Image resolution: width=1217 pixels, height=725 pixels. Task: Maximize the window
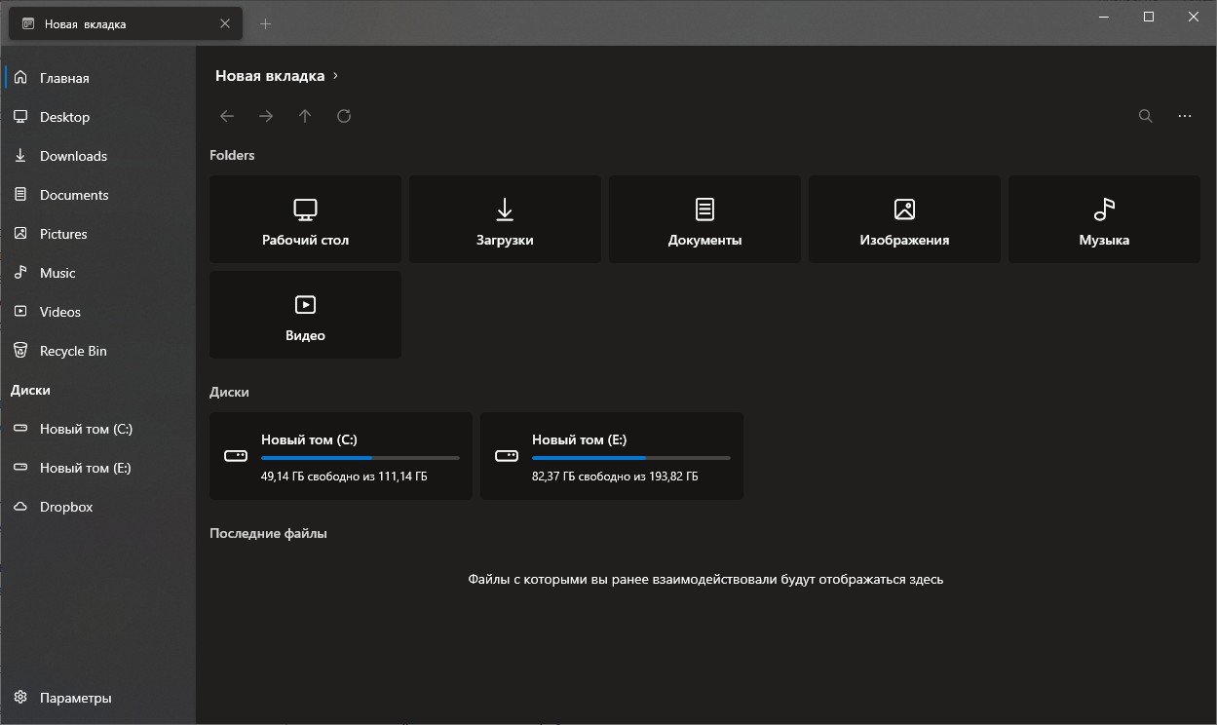point(1149,17)
